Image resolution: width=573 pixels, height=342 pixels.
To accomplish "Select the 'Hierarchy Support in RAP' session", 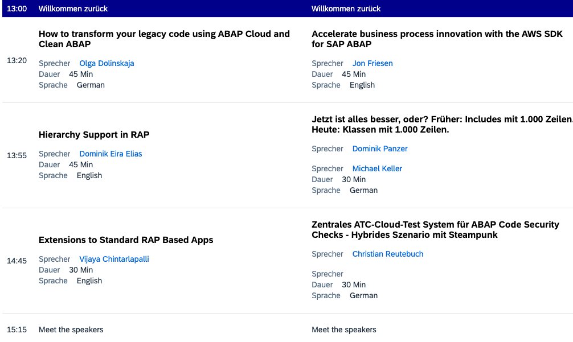I will [x=94, y=135].
